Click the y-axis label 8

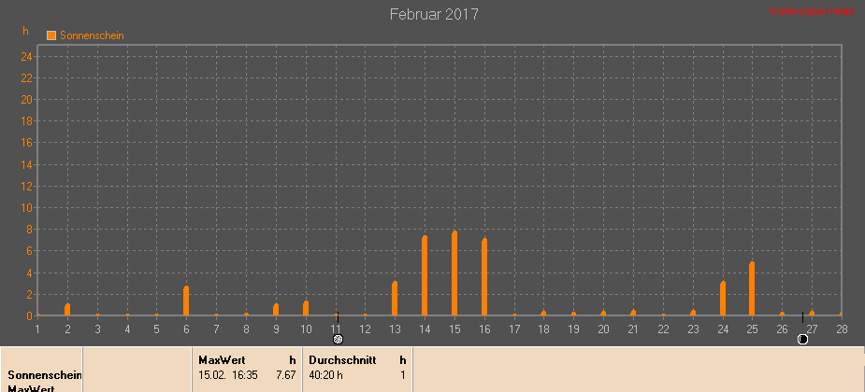pos(29,229)
